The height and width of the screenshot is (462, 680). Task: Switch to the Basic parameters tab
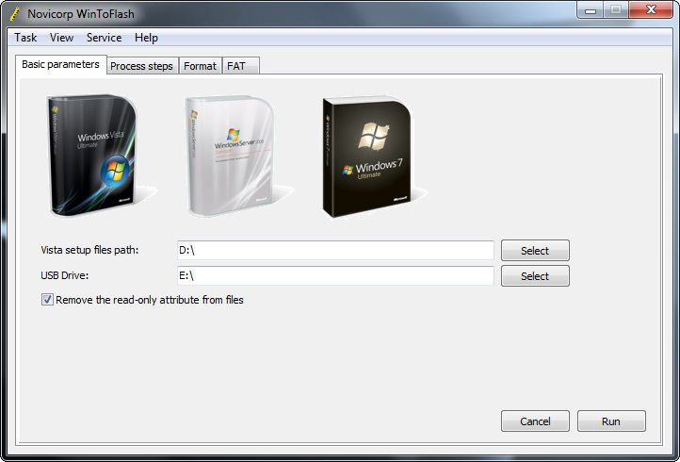(x=60, y=64)
